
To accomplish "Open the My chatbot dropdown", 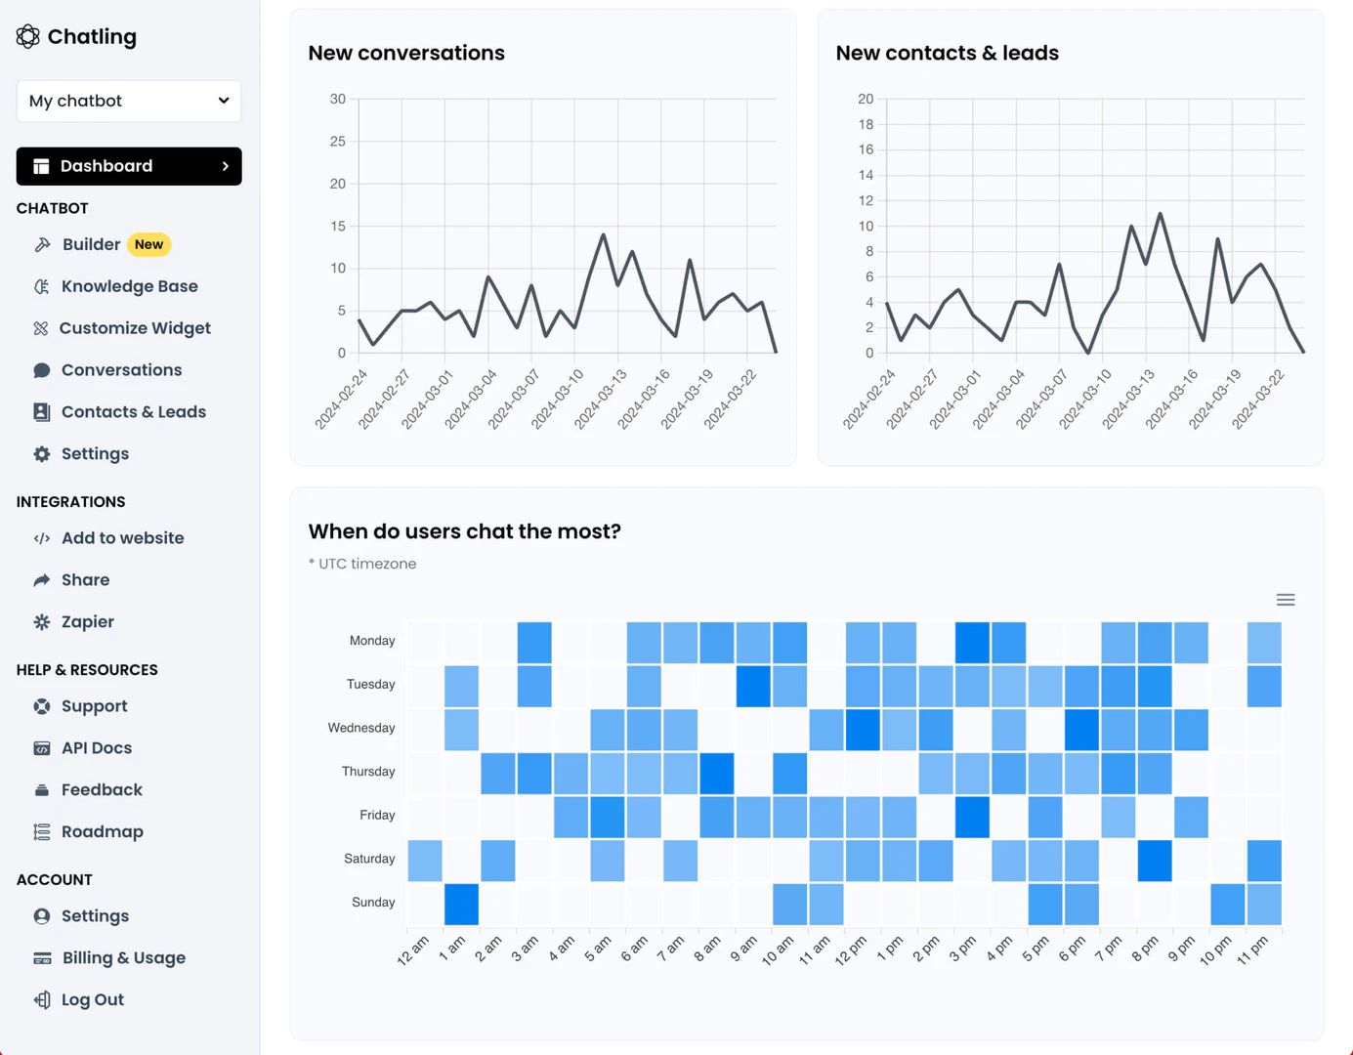I will coord(128,101).
